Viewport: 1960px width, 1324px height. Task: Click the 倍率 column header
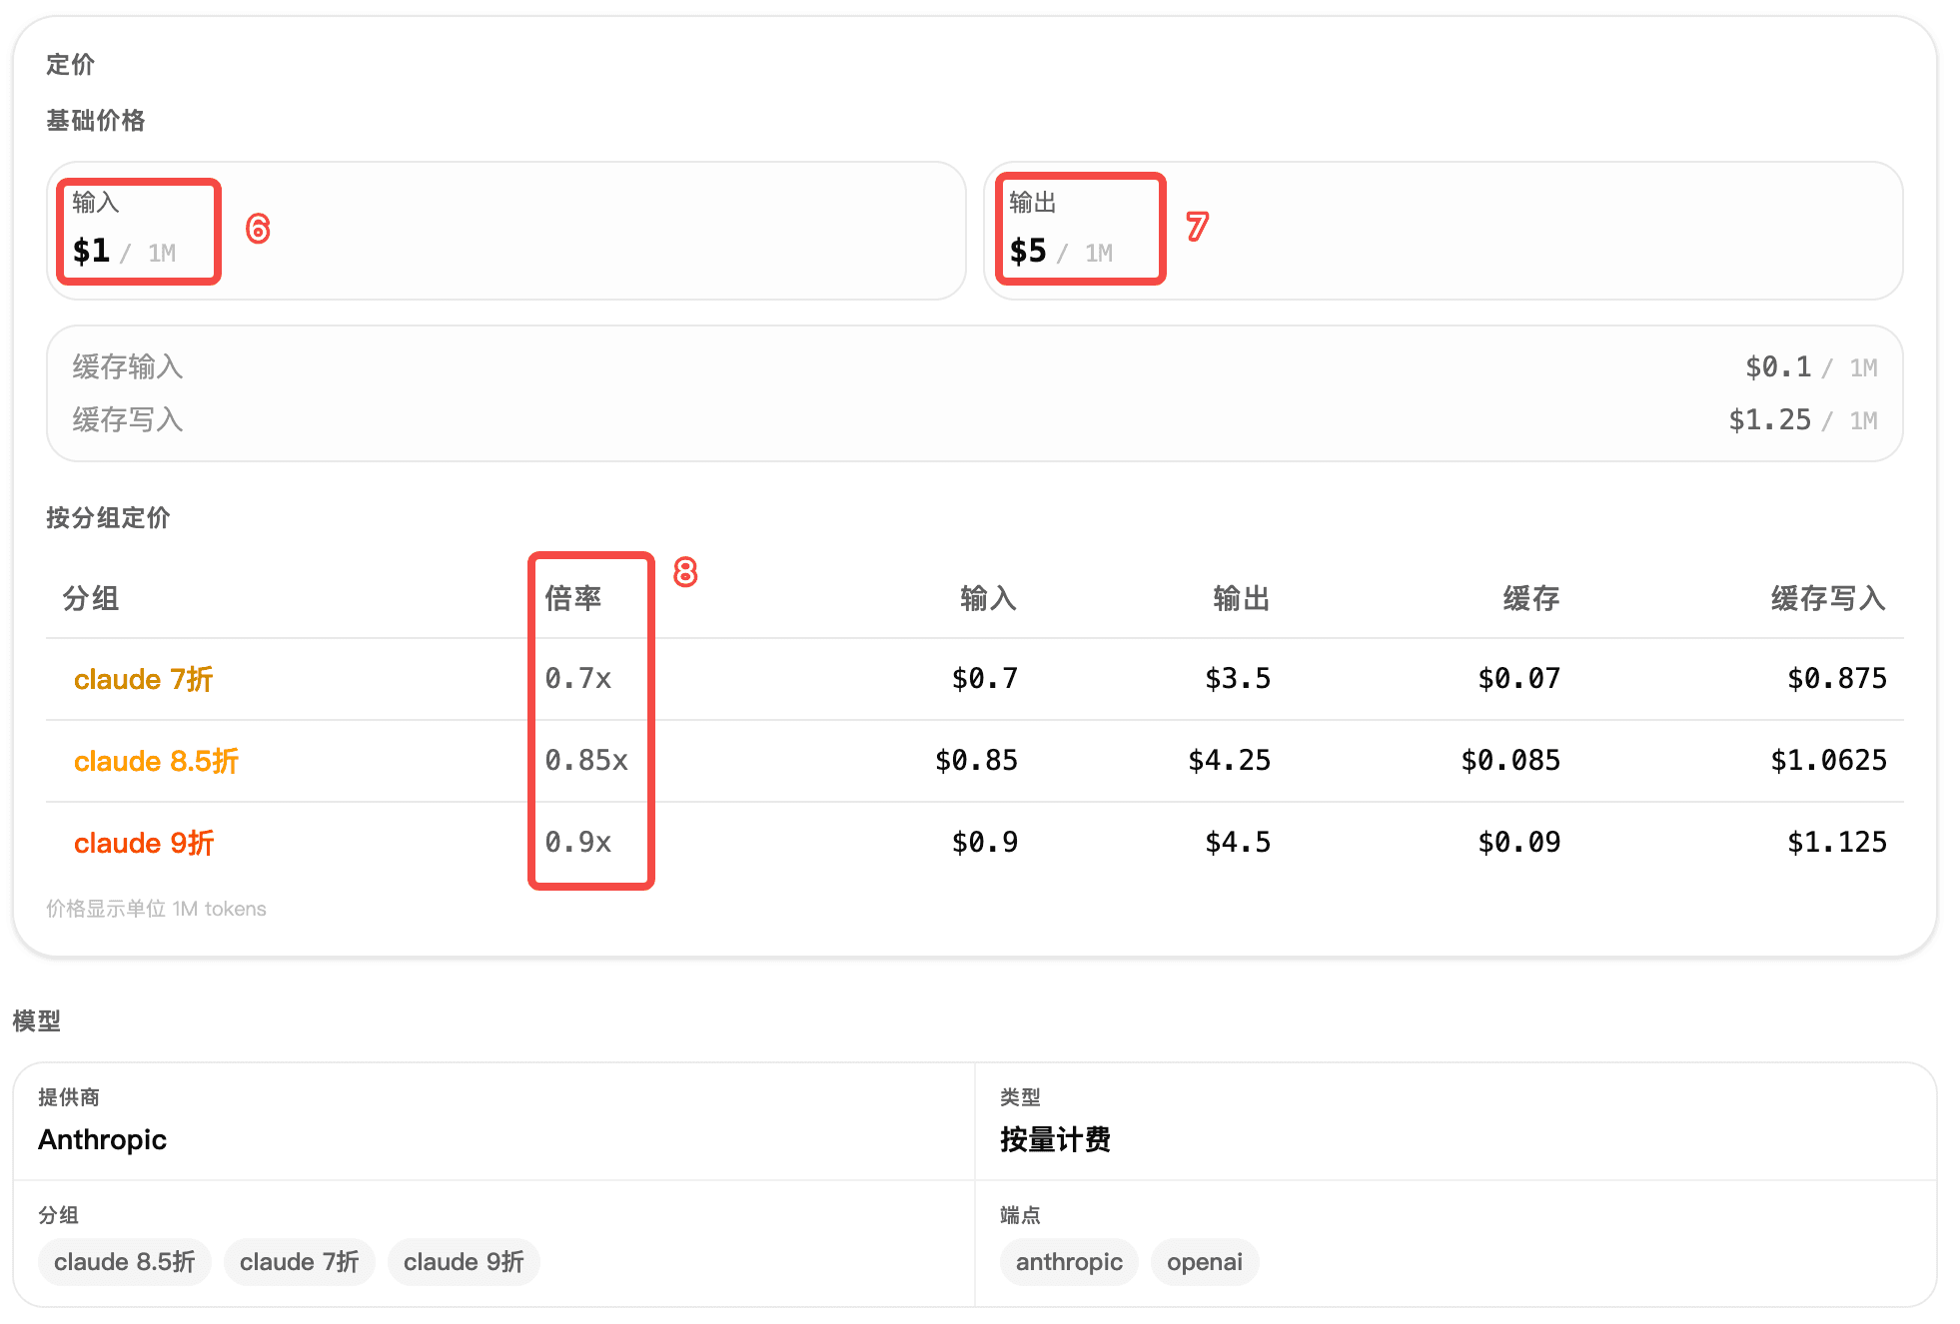(573, 599)
